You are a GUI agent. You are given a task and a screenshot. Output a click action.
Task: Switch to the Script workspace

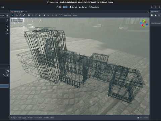coord(73,7)
